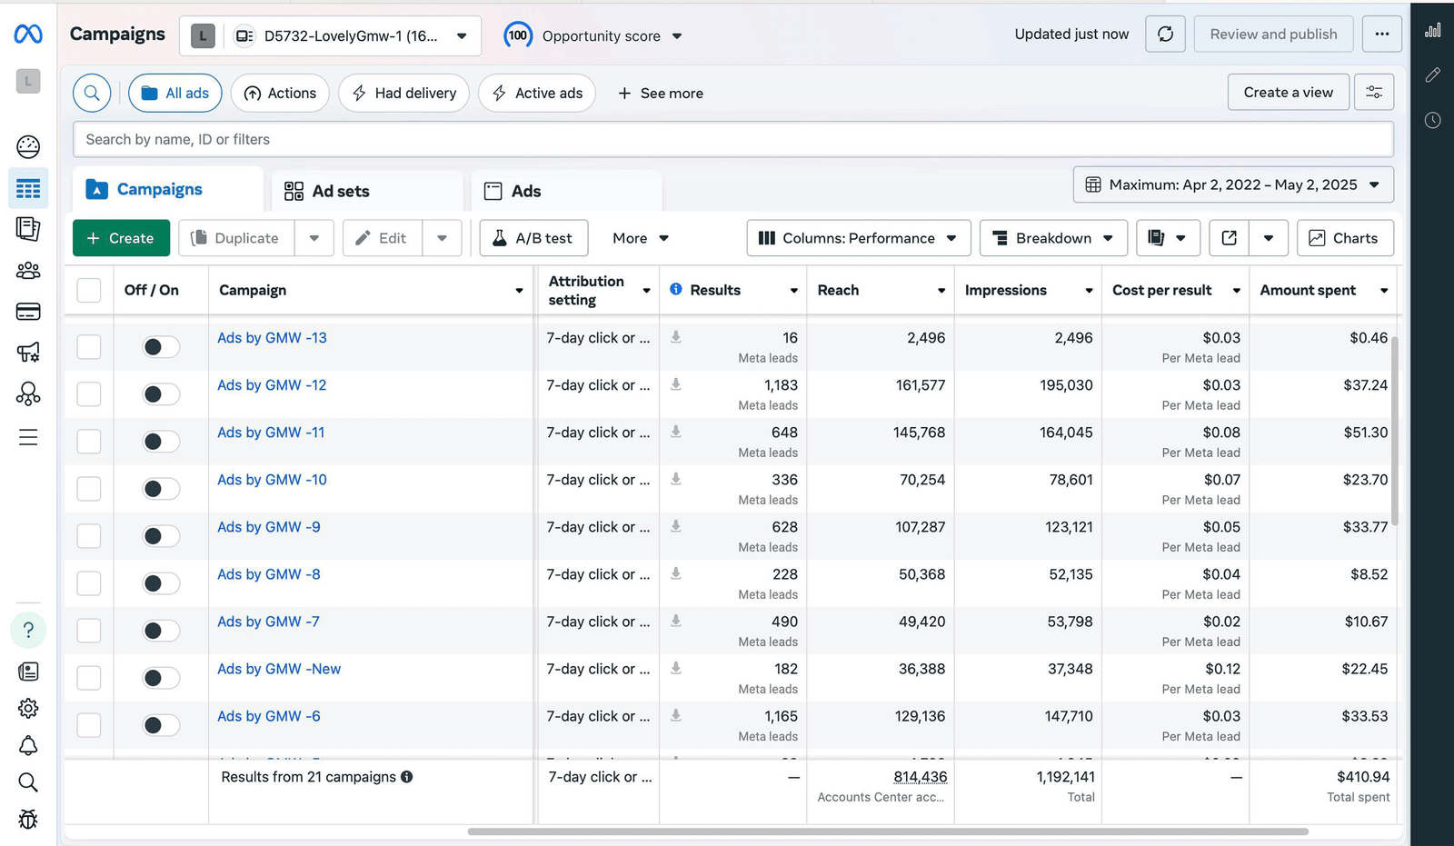Open Report a problem bug icon
Viewport: 1454px width, 846px height.
coord(28,820)
